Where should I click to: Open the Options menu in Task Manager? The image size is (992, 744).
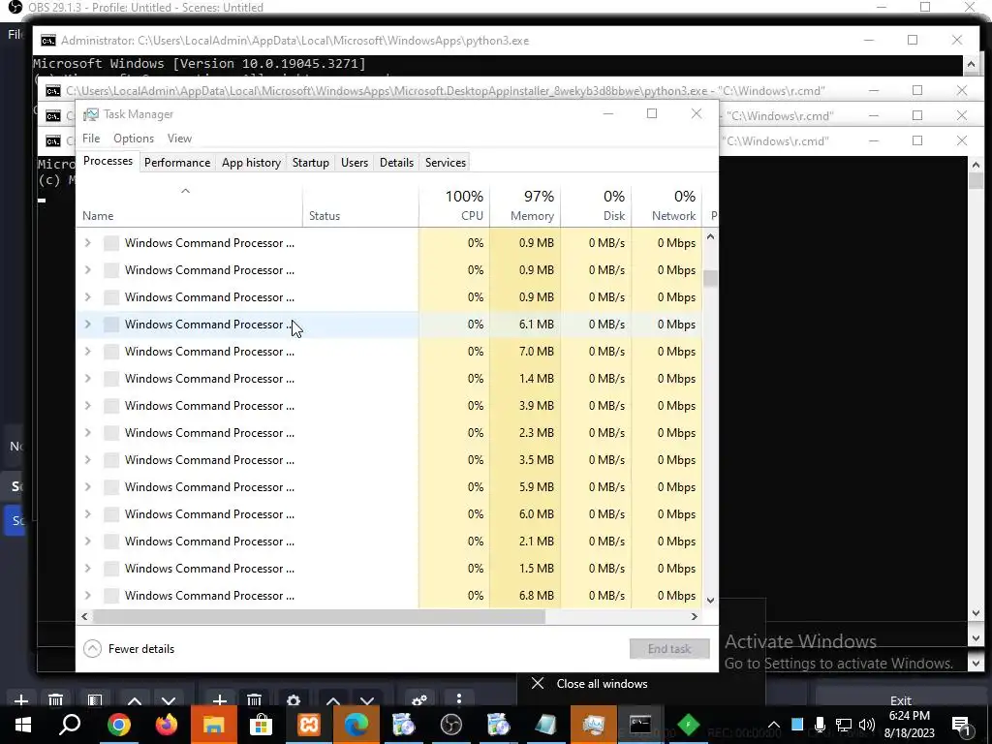(x=134, y=138)
